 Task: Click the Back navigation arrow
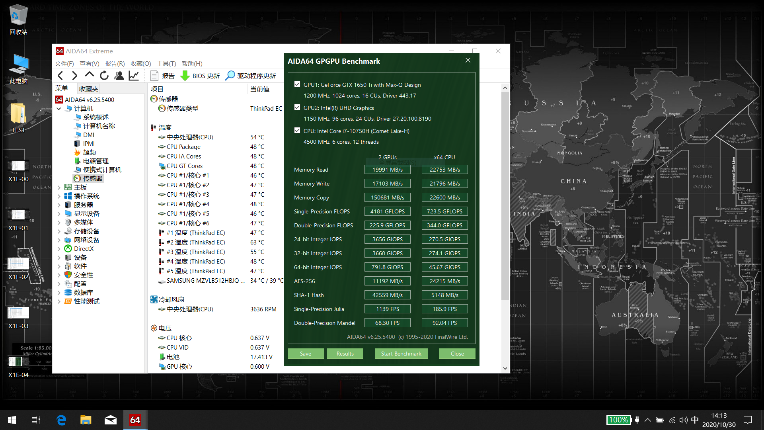[x=60, y=76]
